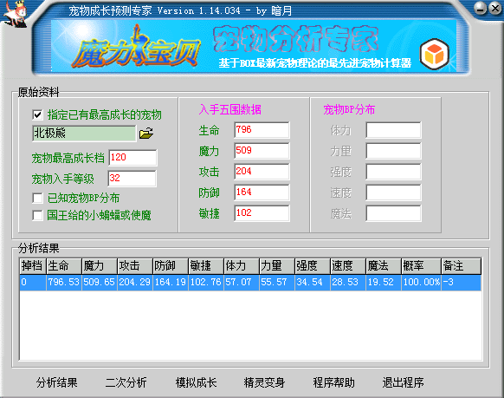Screen dimensions: 504x398
Task: Select result cell 164.19
Action: (x=171, y=283)
